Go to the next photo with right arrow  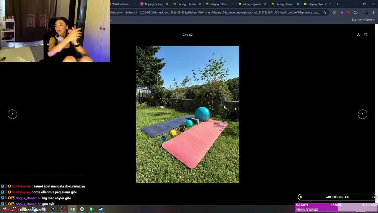pos(363,114)
